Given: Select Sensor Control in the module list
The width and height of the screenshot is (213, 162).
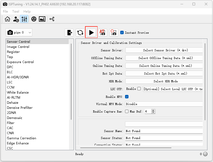Looking at the screenshot, I should (37, 41).
